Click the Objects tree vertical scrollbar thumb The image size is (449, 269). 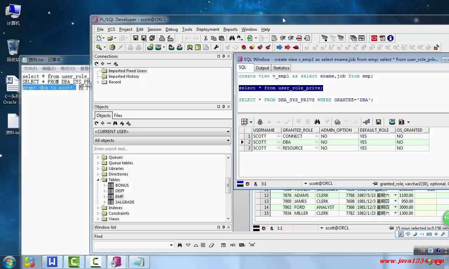[228, 185]
